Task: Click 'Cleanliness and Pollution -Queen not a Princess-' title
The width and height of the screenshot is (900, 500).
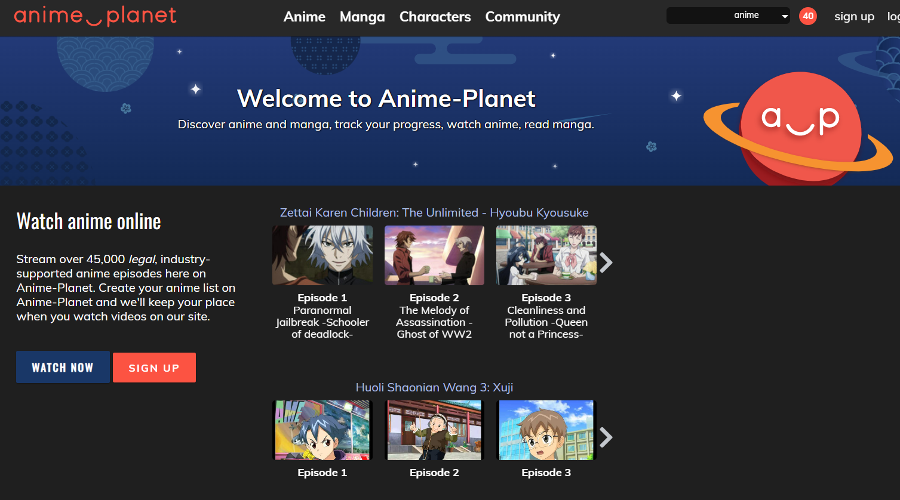Action: (546, 322)
